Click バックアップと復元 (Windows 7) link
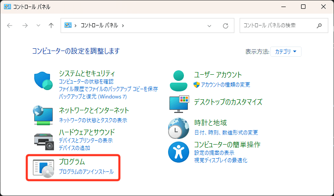Screen dimensions: 334x196 point(93,96)
